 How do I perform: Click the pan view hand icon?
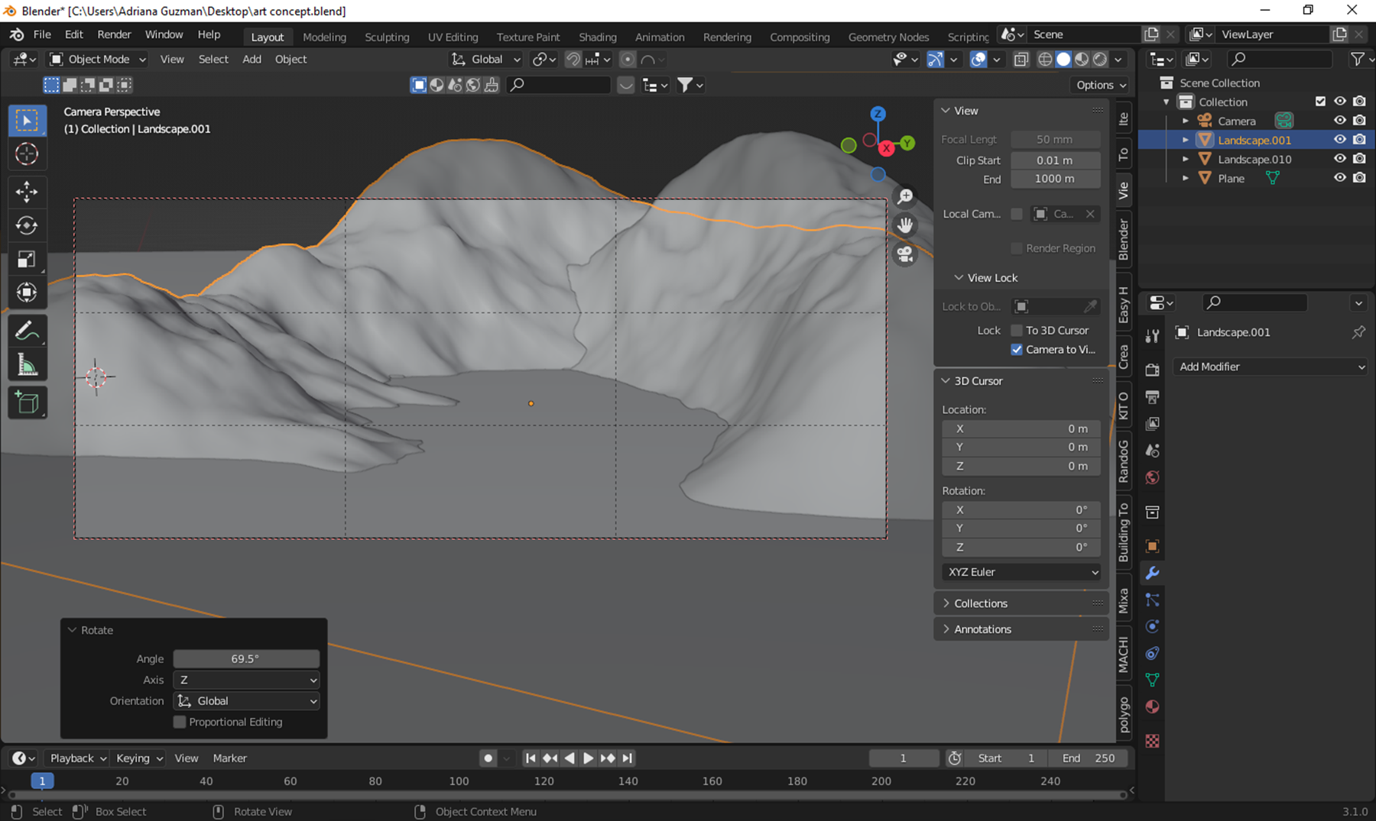coord(905,225)
